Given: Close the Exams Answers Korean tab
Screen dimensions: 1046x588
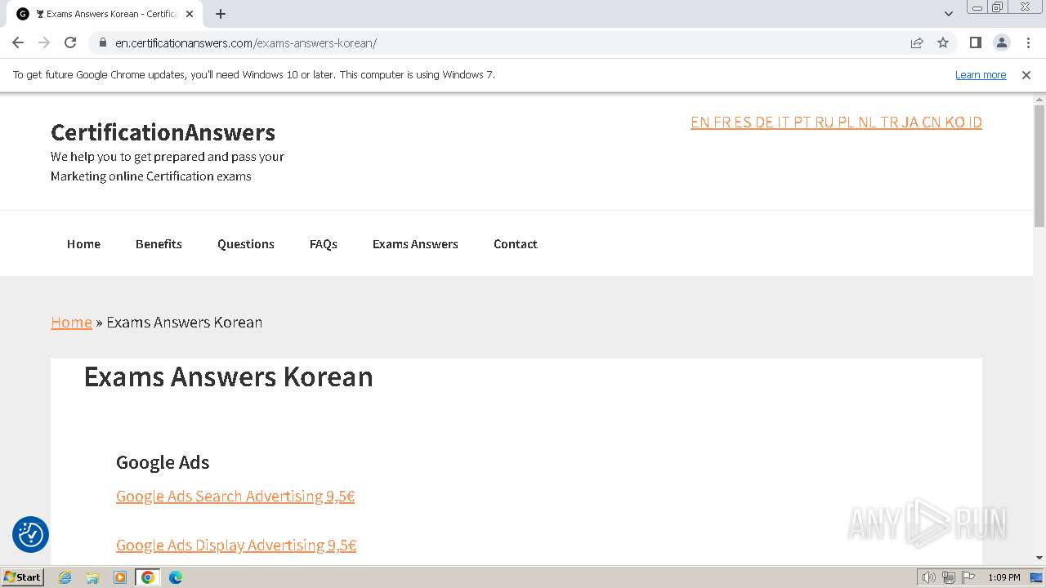Looking at the screenshot, I should [190, 14].
